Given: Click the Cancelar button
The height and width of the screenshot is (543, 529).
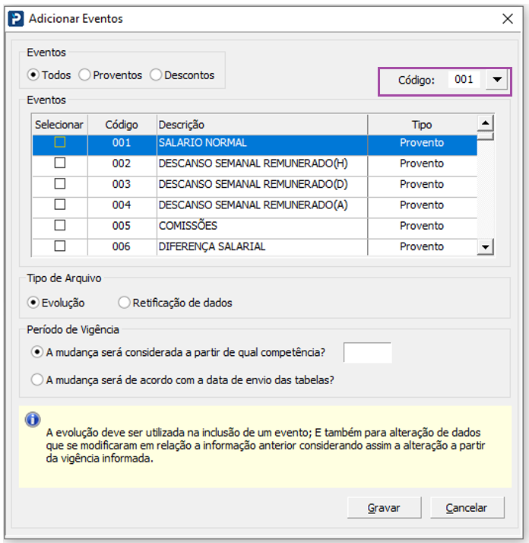Looking at the screenshot, I should point(467,508).
